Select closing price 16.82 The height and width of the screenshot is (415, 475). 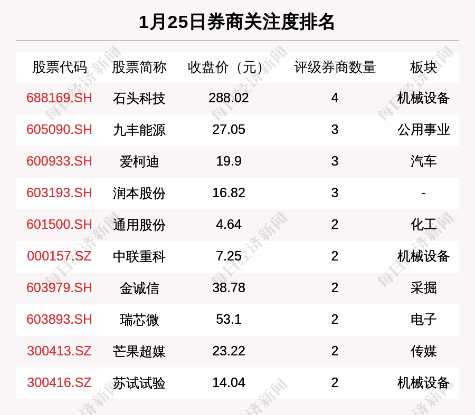(x=229, y=193)
